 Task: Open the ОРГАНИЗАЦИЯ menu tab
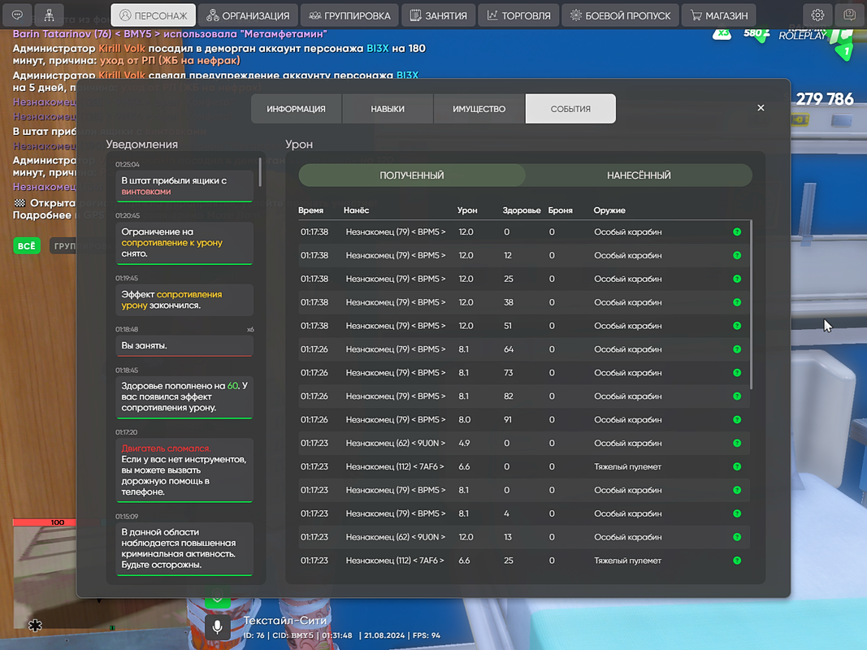(249, 15)
